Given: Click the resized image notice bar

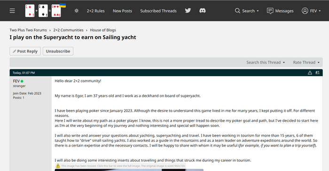Looking at the screenshot, I should [120, 166].
